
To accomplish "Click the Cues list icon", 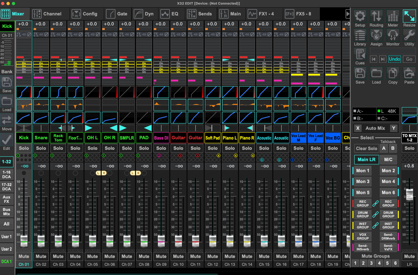I will 360,55.
